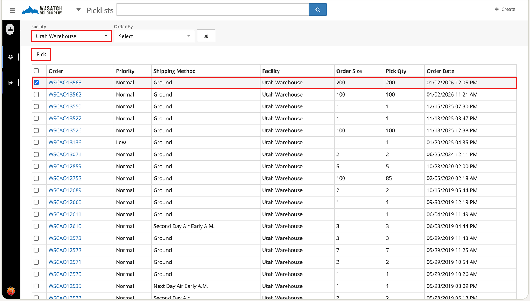Check the checkbox for order WSCAO13136

(36, 143)
